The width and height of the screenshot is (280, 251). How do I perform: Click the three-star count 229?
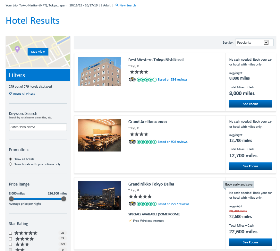[x=63, y=244]
